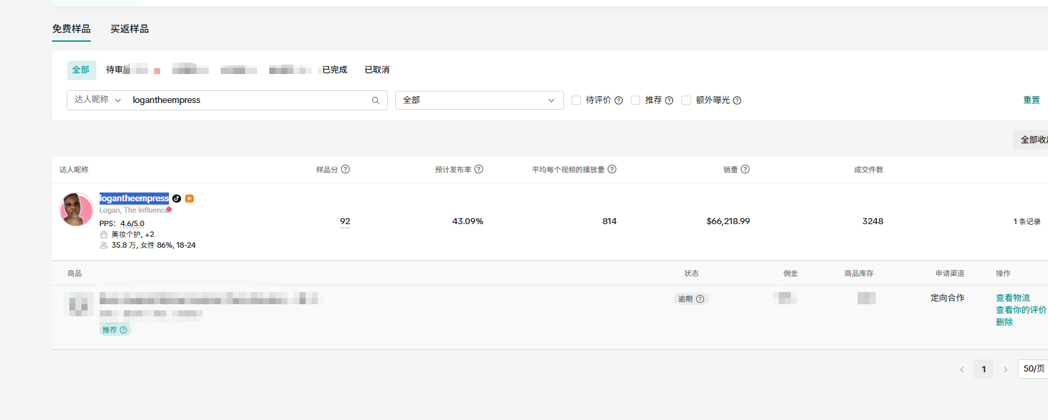
Task: Click 查看物流 link
Action: pyautogui.click(x=1013, y=298)
